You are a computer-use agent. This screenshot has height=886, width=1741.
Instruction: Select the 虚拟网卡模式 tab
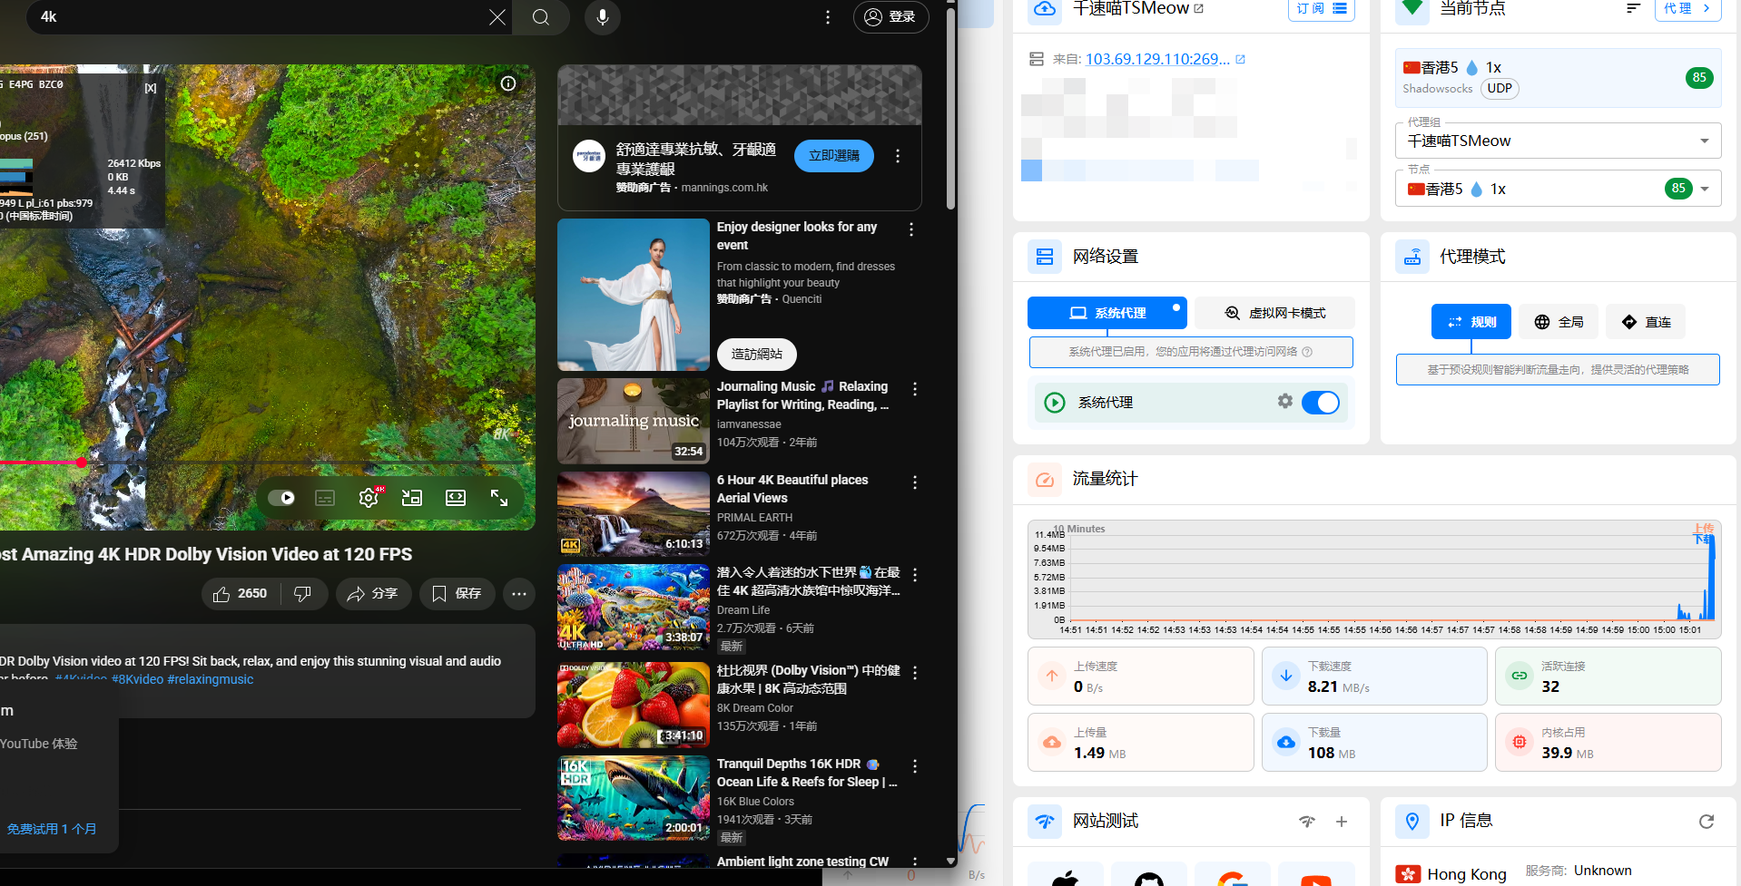coord(1274,313)
